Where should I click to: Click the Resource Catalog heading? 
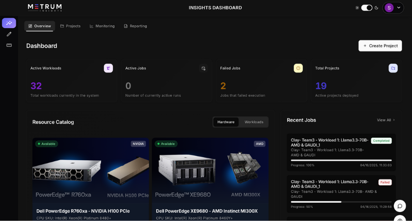click(53, 122)
